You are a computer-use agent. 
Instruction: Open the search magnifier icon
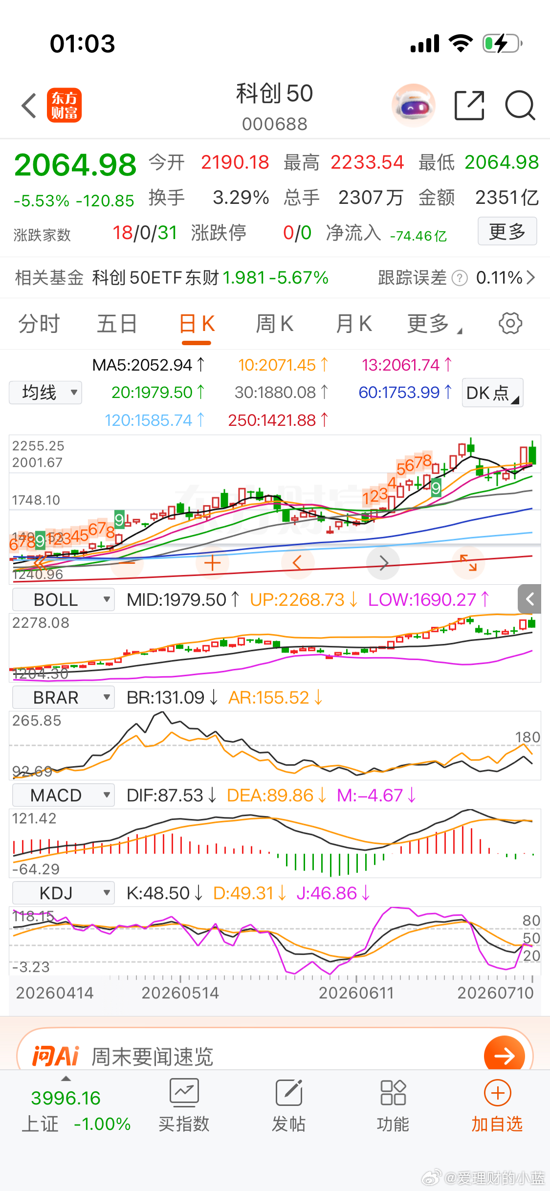(x=520, y=105)
